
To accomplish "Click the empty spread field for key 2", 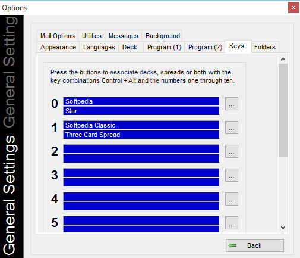I will pos(141,158).
